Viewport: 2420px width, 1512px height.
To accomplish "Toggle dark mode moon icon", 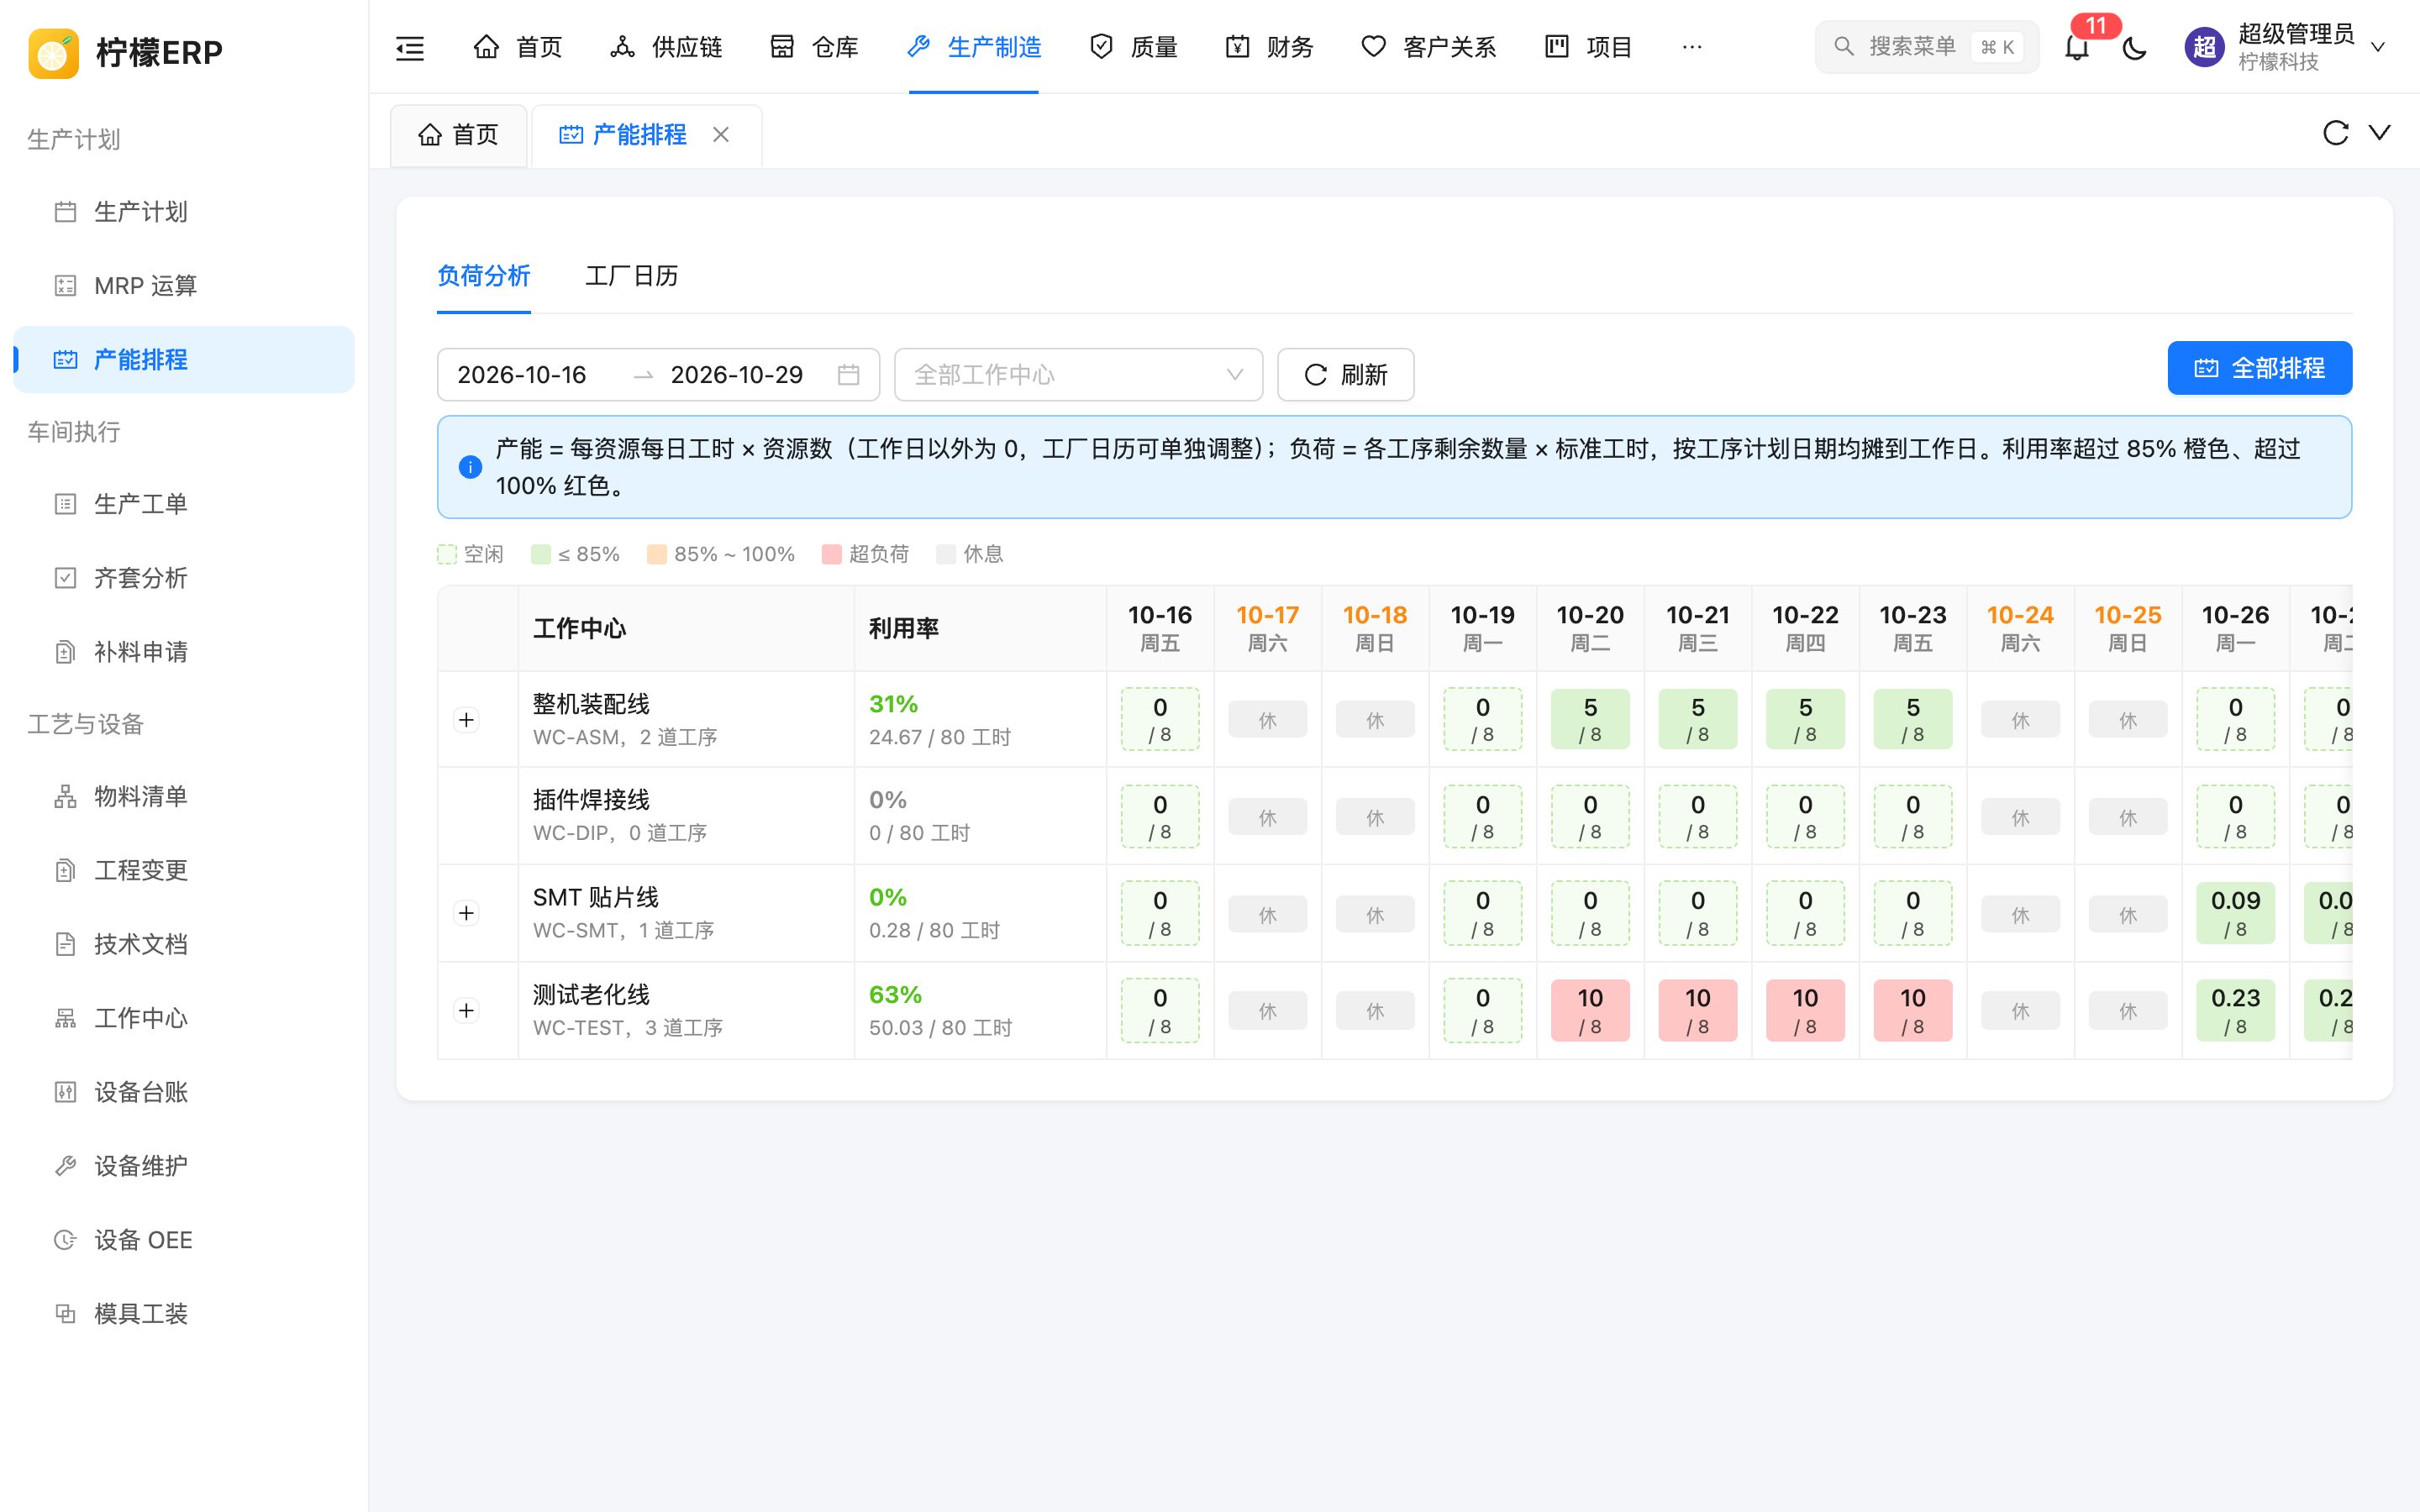I will coord(2134,47).
